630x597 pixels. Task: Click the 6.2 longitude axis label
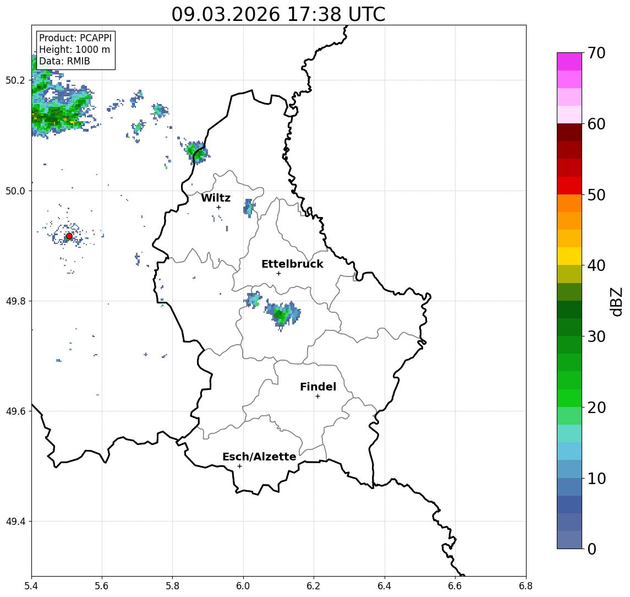(314, 586)
